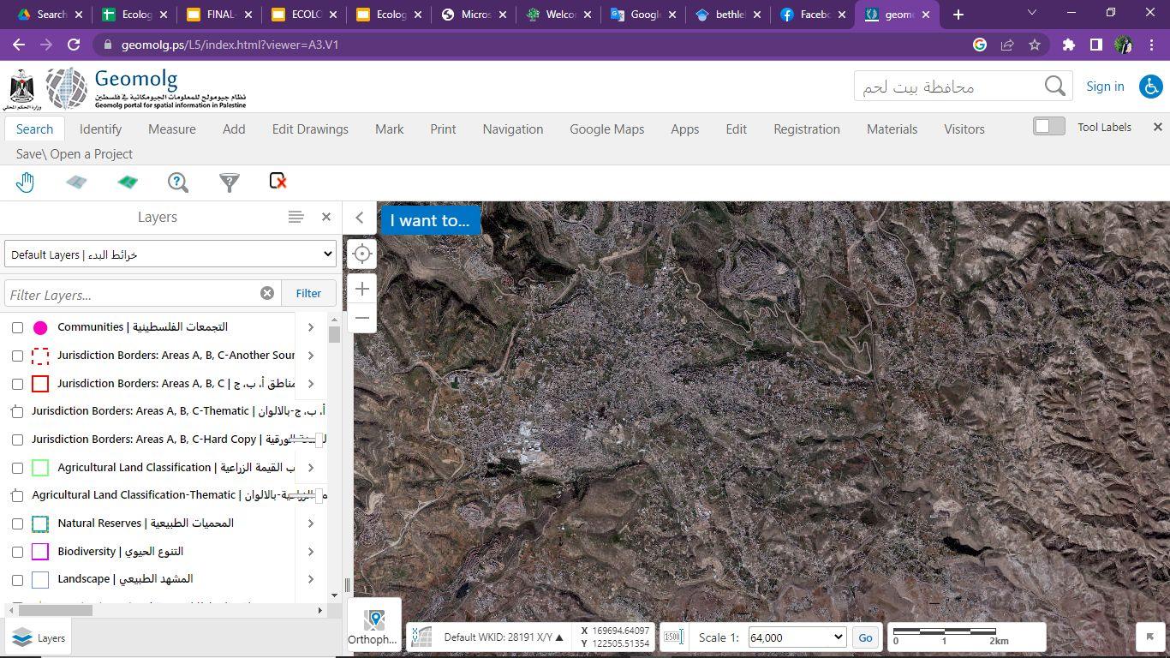Check Jurisdiction Borders Thematic layer
The height and width of the screenshot is (658, 1170).
(17, 412)
